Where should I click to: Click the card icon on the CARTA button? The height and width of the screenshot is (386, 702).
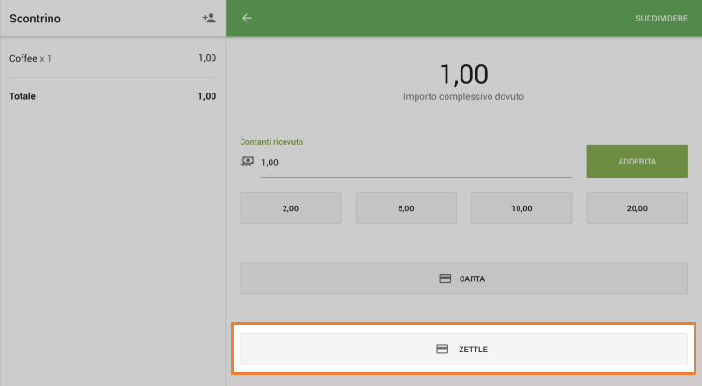click(x=446, y=279)
